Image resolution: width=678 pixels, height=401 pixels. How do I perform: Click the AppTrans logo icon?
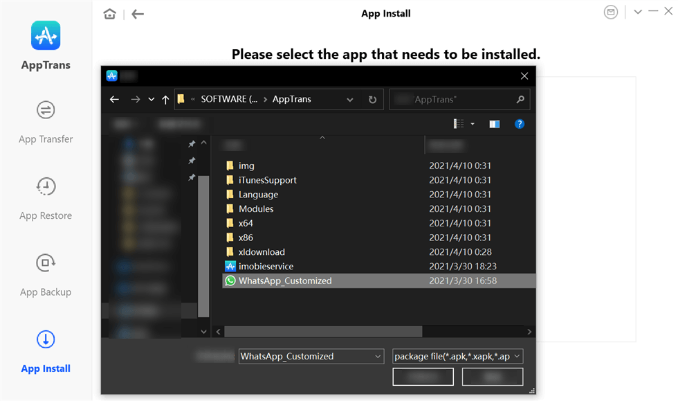click(46, 35)
